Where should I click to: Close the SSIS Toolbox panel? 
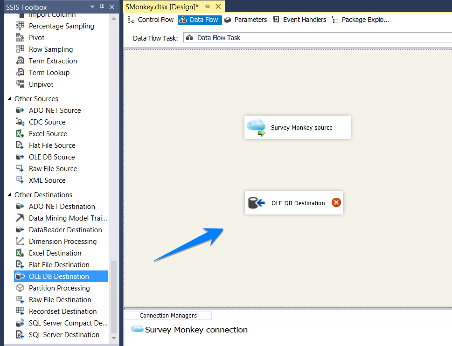112,7
